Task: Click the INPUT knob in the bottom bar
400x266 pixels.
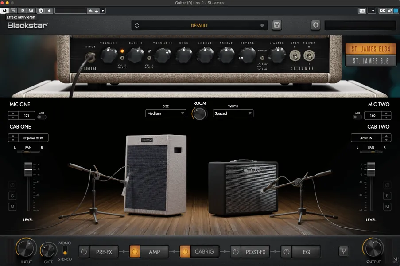Action: (x=26, y=248)
